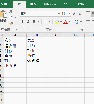Select column B header
Screen dimensions: 94x104
click(37, 35)
